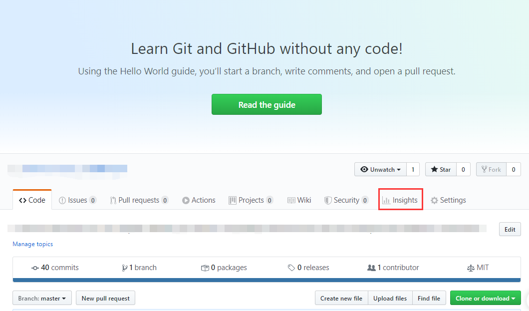Switch to the Code tab
Viewport: 529px width, 311px height.
click(x=32, y=200)
